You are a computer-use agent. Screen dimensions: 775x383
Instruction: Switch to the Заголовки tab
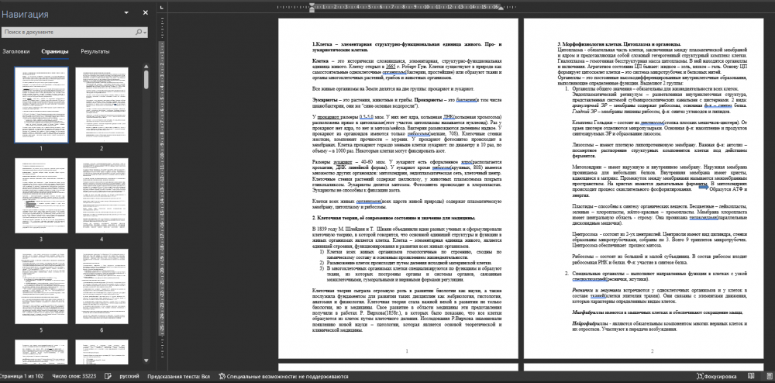(x=15, y=51)
